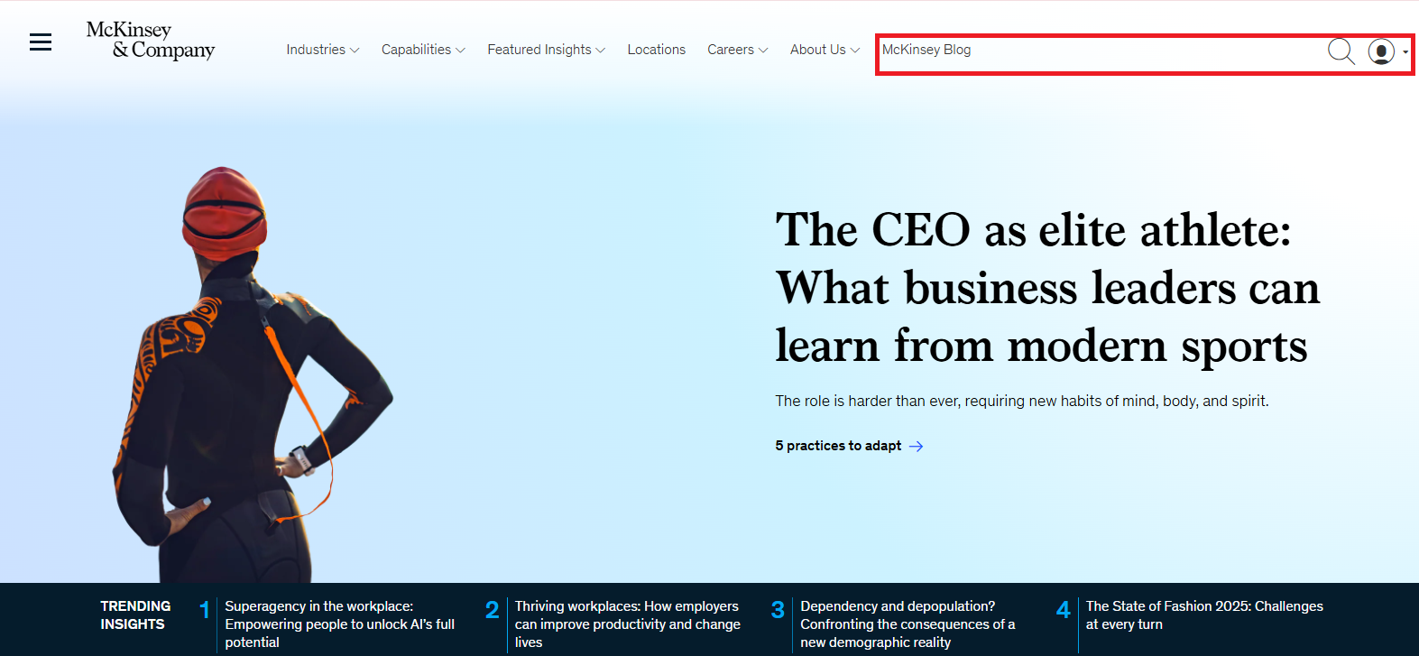Viewport: 1419px width, 656px height.
Task: Click the 5 practices to adapt link
Action: [x=838, y=446]
